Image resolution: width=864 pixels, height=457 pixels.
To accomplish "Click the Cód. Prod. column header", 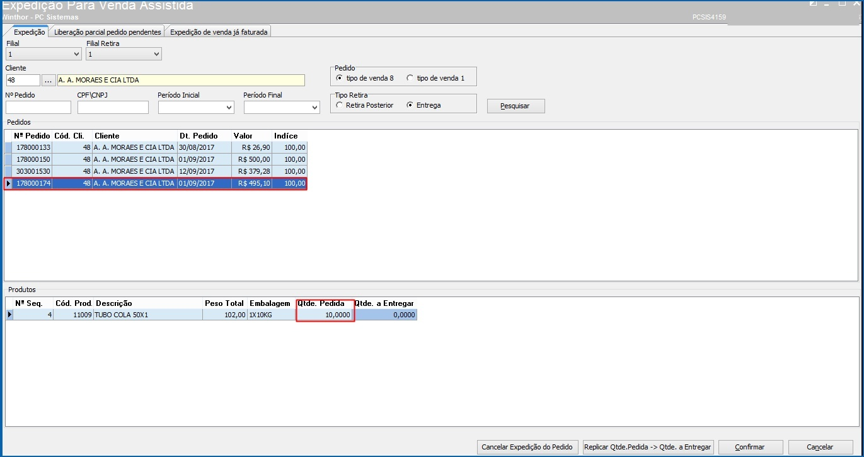I will (x=73, y=303).
